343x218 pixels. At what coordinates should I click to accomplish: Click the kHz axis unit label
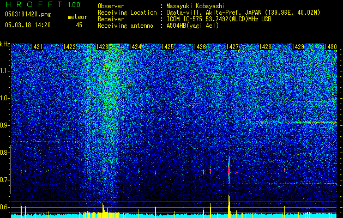[5, 44]
